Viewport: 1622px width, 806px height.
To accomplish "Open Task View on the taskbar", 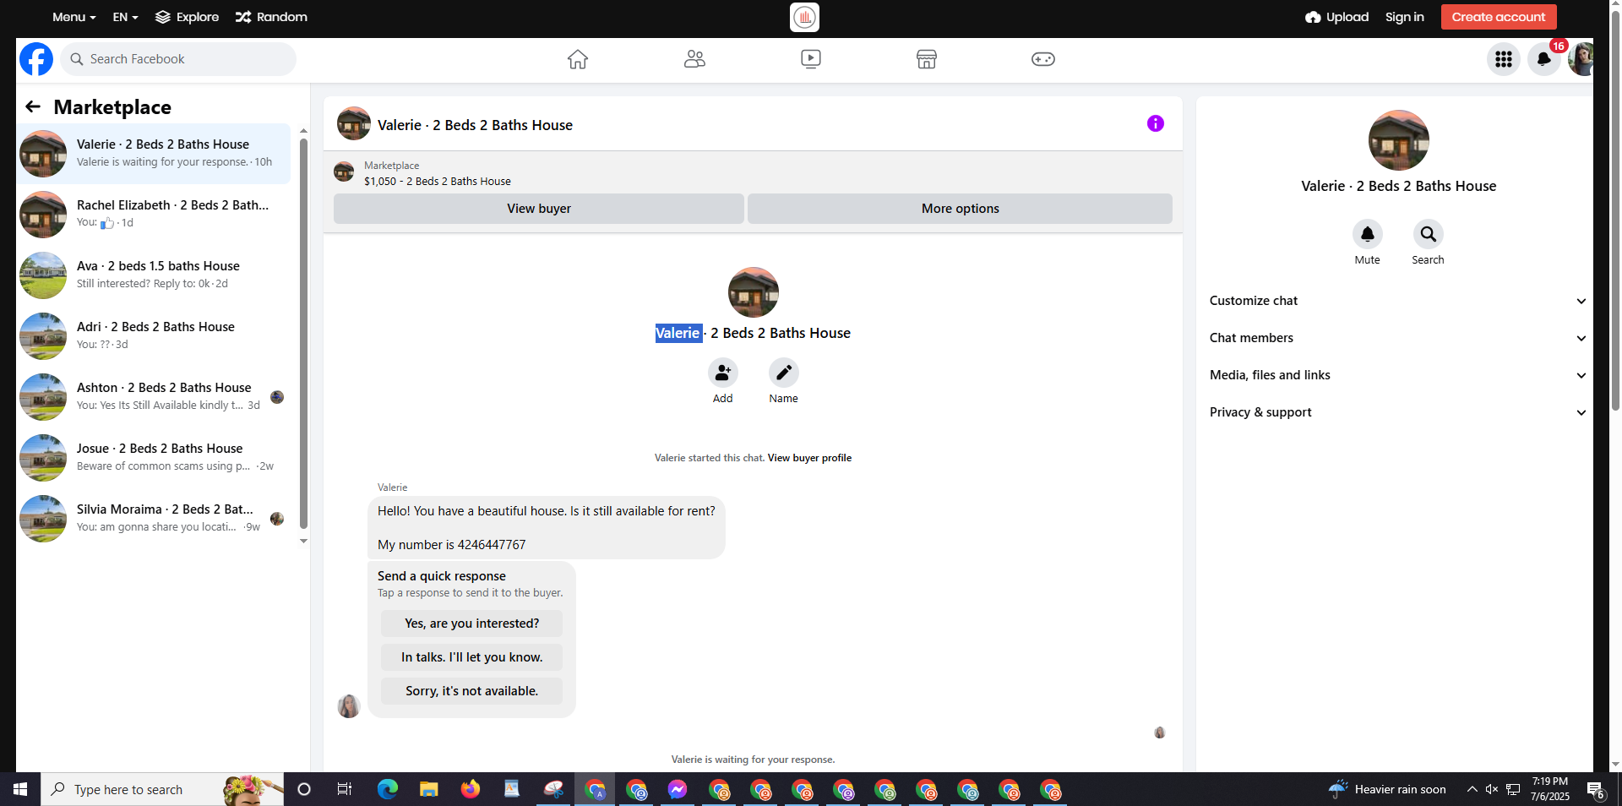I will 345,789.
